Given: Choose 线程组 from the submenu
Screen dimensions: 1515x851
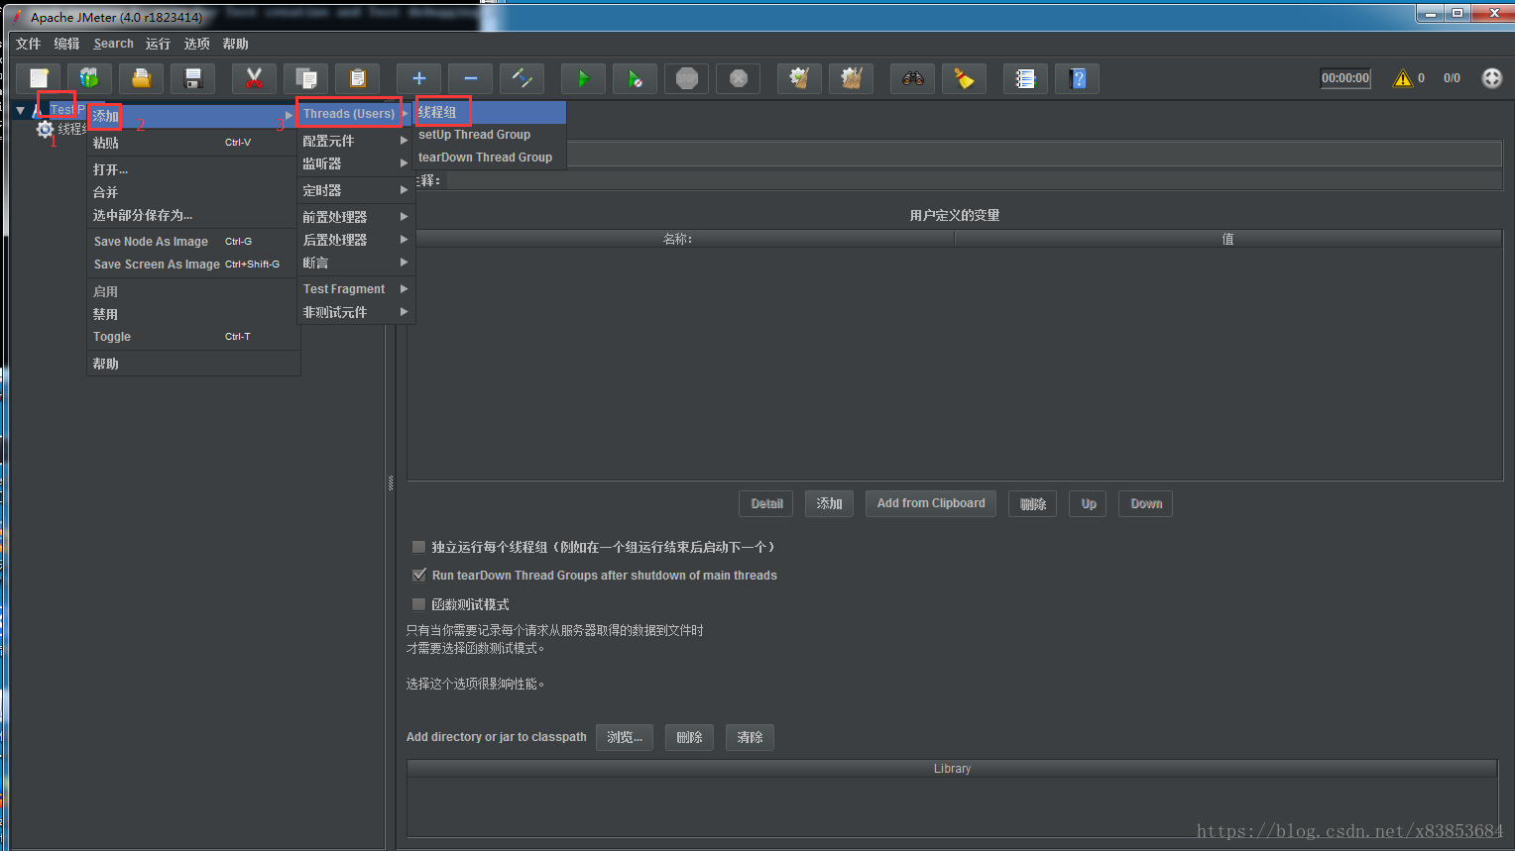Looking at the screenshot, I should tap(490, 112).
